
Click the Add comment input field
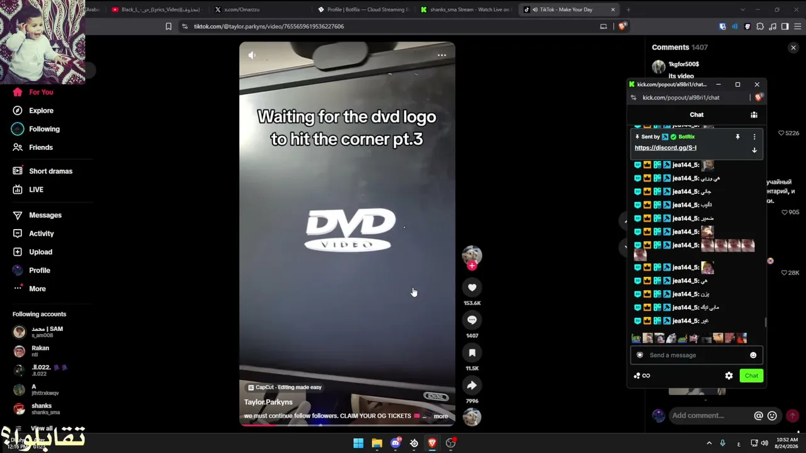tap(709, 416)
